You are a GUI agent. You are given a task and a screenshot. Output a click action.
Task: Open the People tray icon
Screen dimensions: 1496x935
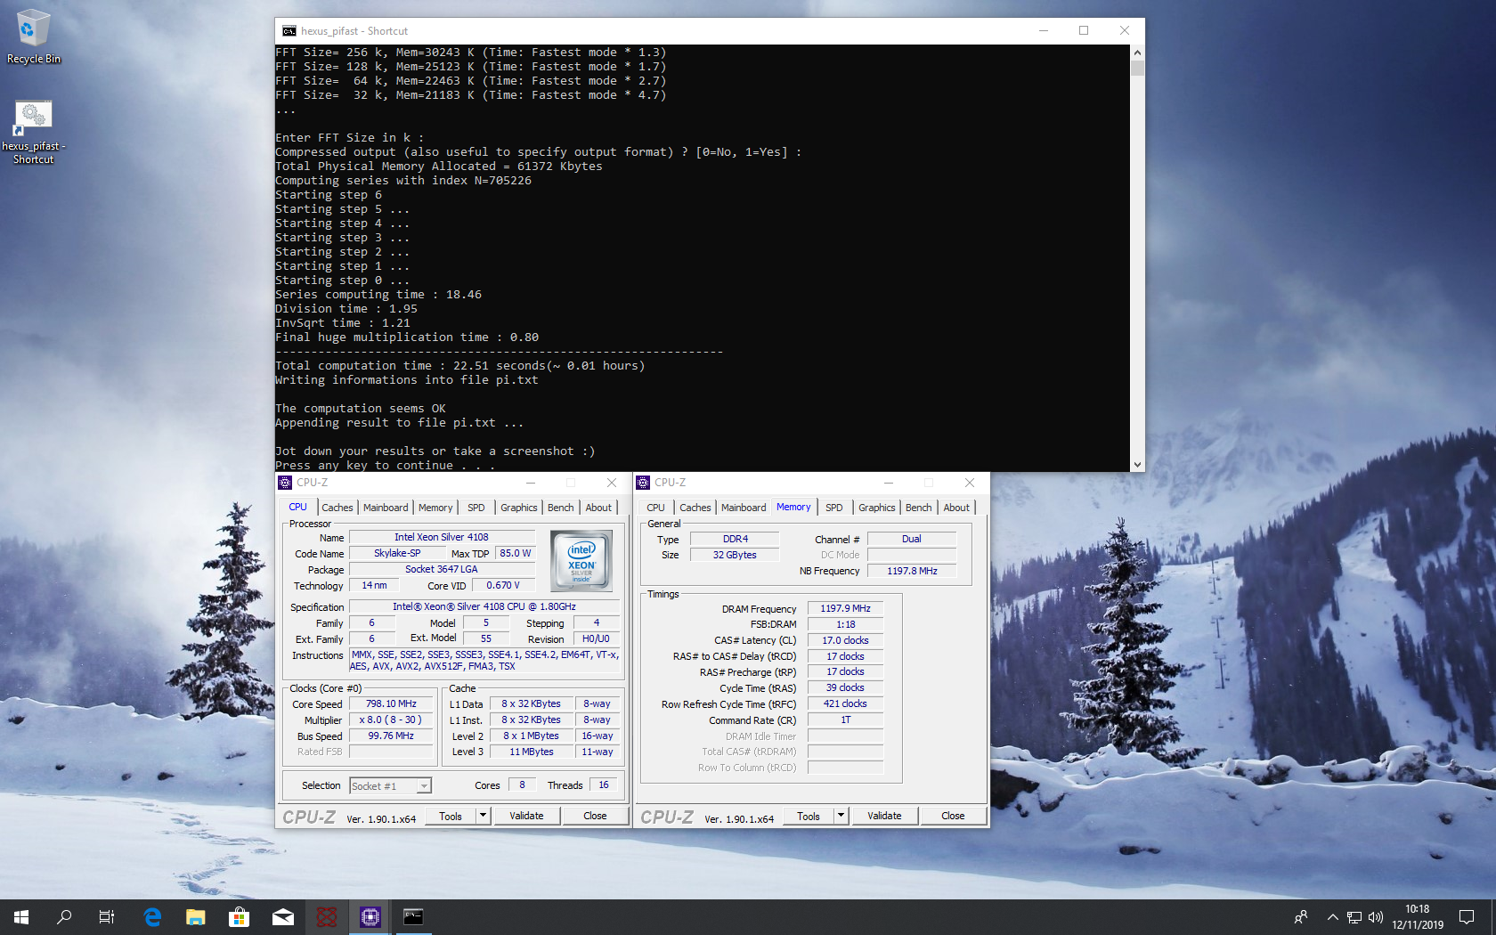1301,916
